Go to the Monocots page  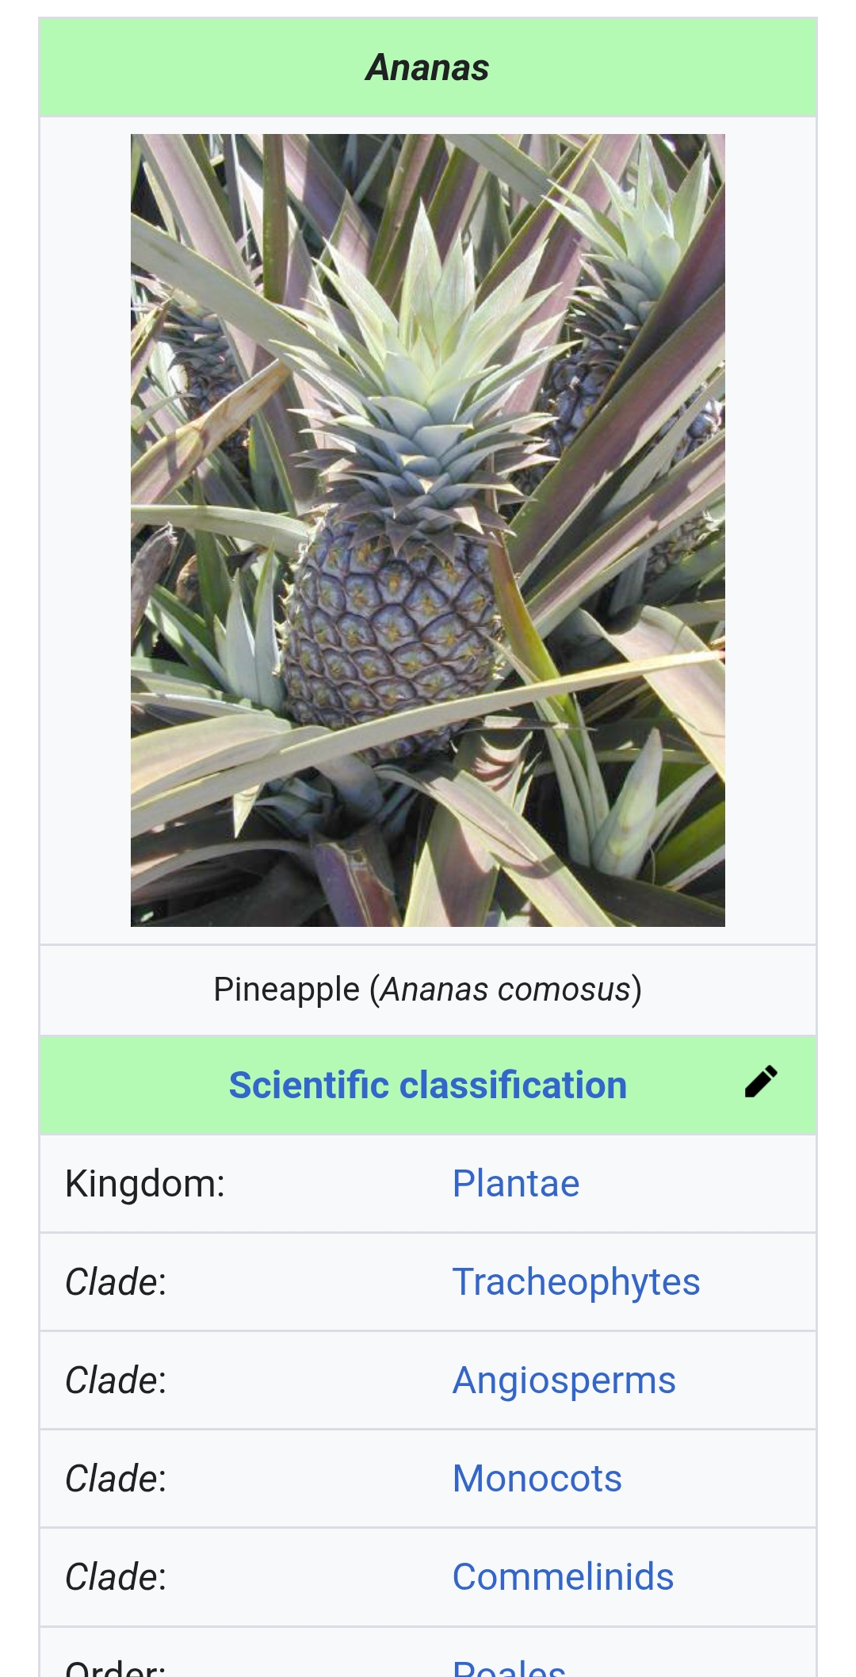(x=537, y=1479)
